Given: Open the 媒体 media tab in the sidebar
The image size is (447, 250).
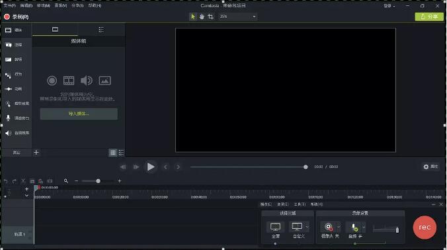Looking at the screenshot, I should click(17, 30).
